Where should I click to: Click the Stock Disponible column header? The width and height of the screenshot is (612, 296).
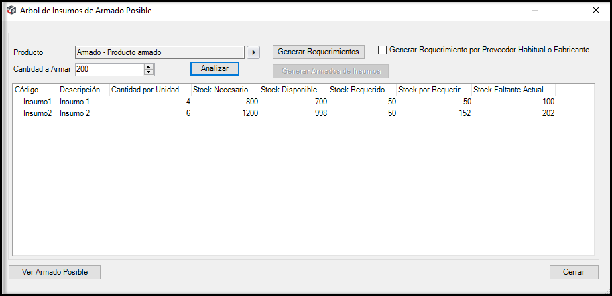point(294,90)
